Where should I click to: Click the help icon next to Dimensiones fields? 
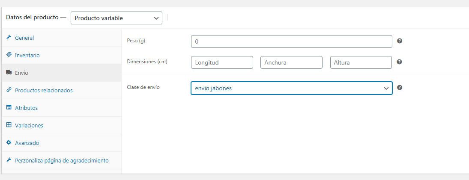coord(399,62)
